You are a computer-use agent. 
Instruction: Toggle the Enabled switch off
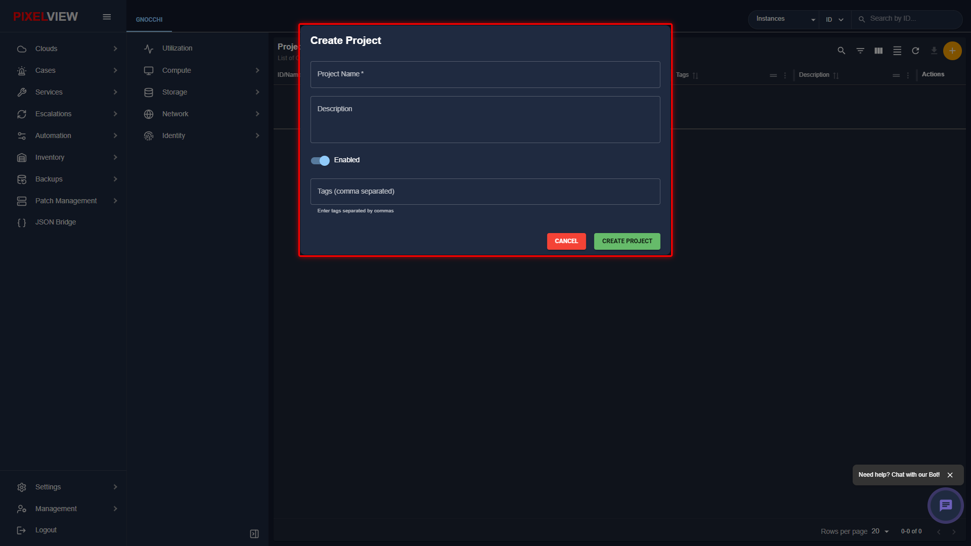pyautogui.click(x=320, y=160)
